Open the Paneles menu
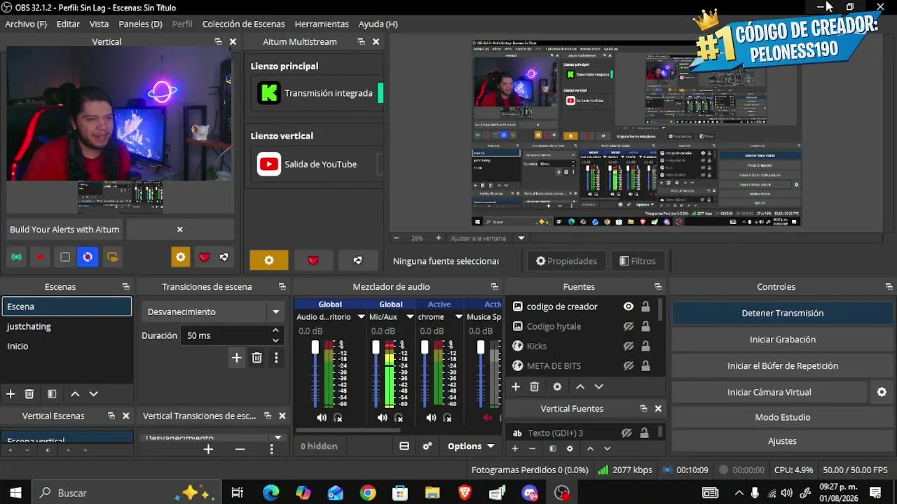The width and height of the screenshot is (897, 504). (x=140, y=24)
